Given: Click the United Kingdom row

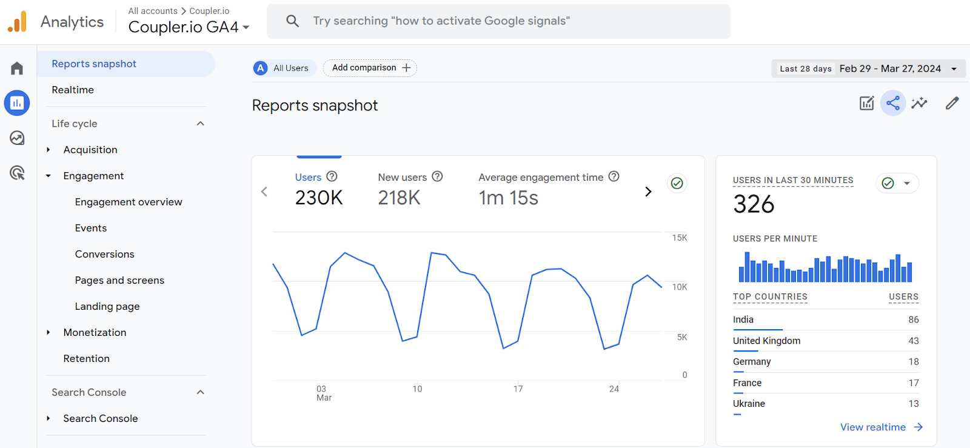Looking at the screenshot, I should point(826,341).
